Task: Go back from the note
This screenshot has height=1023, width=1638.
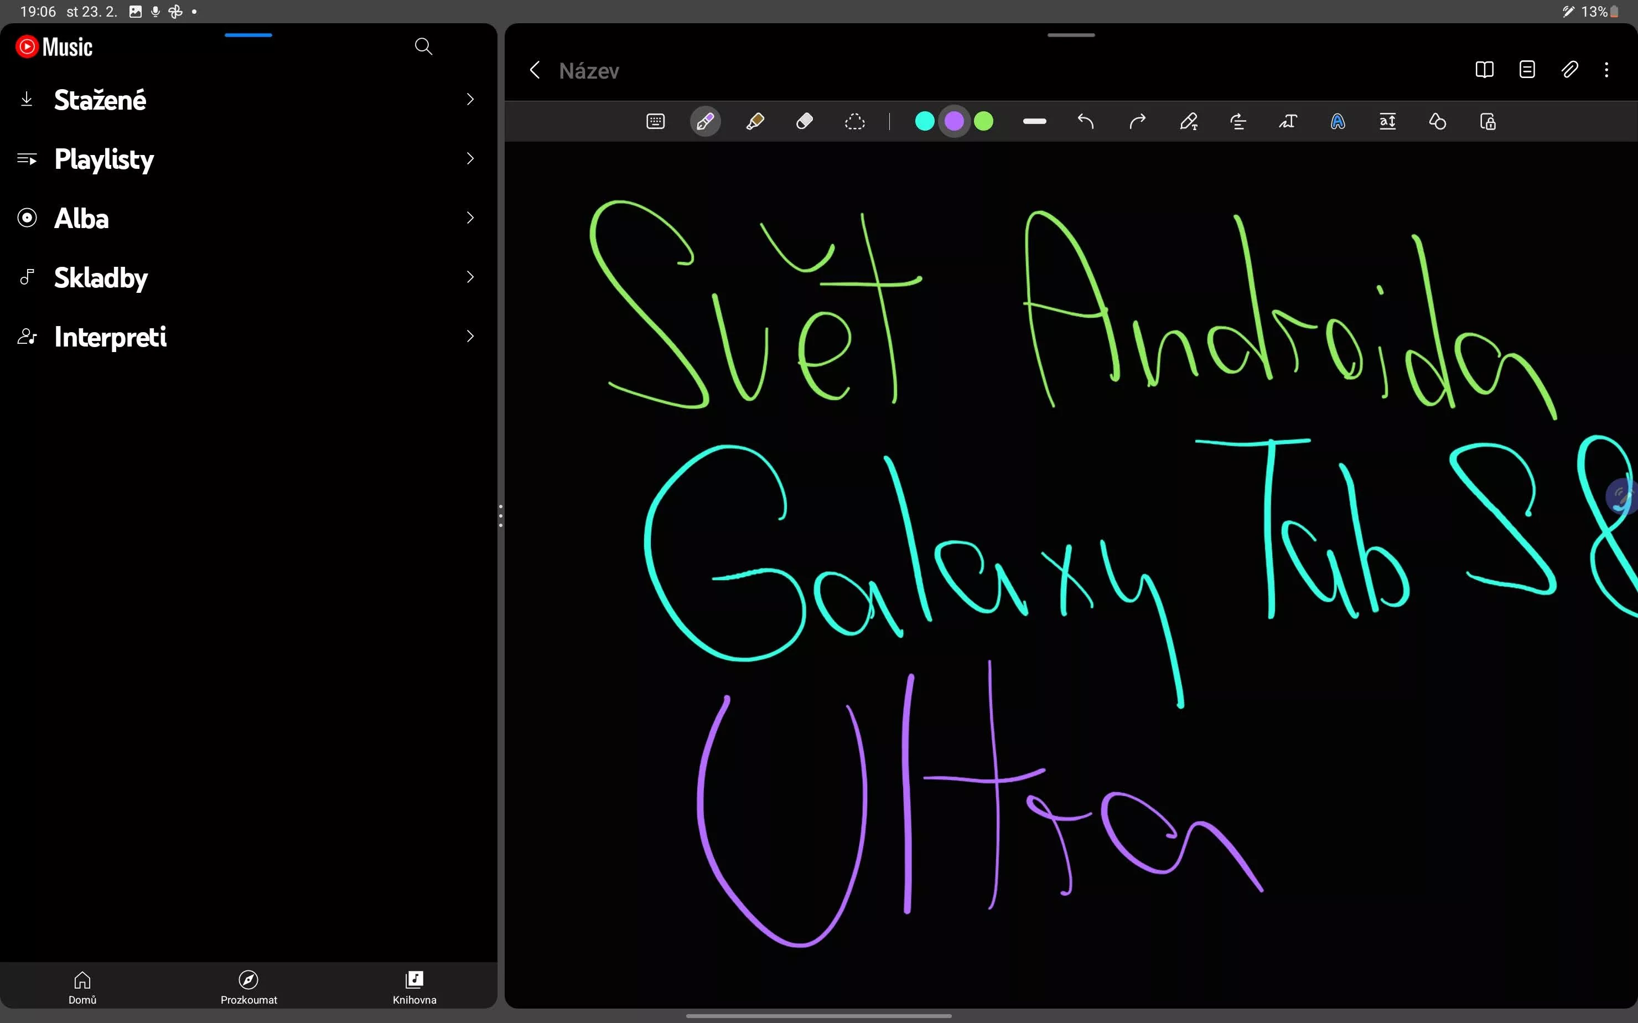Action: [x=535, y=70]
